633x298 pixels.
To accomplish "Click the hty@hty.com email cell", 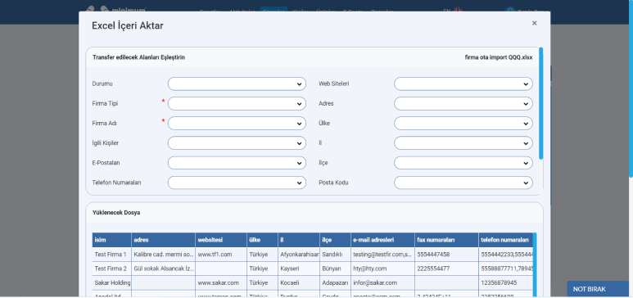I will (x=382, y=269).
